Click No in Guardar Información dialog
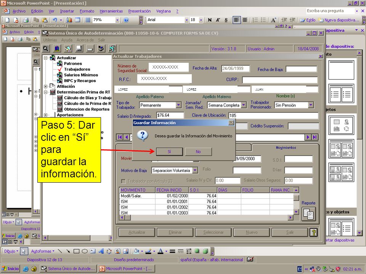 coord(198,152)
